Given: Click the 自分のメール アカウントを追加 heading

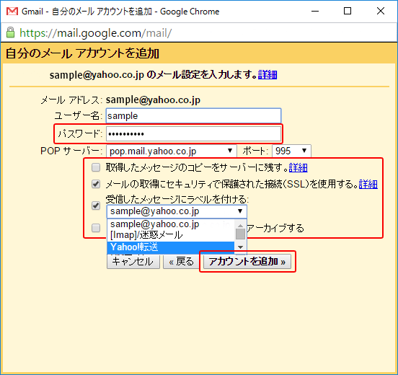Looking at the screenshot, I should point(82,53).
